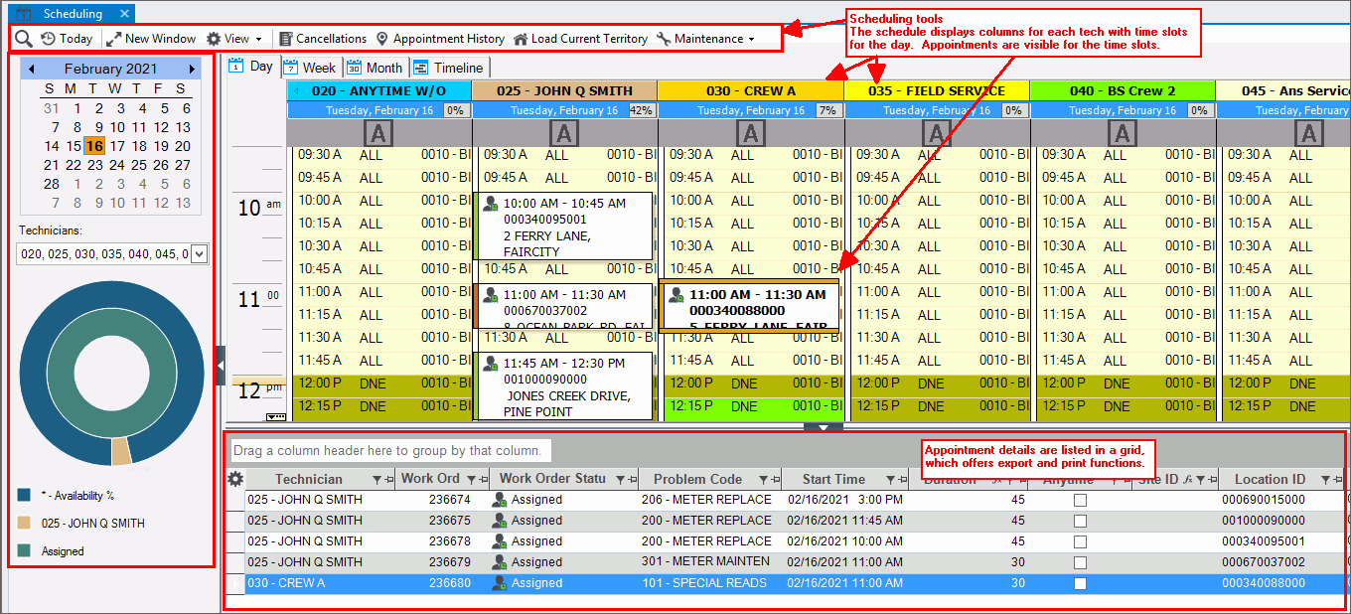Open the View dropdown menu

[234, 39]
